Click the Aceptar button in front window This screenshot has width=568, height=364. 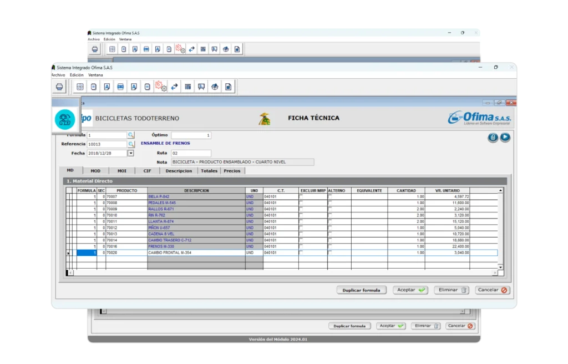point(410,290)
